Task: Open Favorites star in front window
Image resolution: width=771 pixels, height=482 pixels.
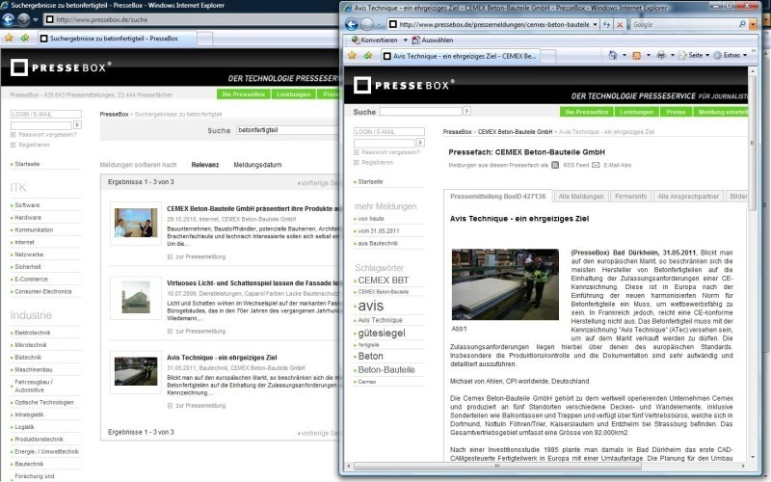Action: click(352, 56)
